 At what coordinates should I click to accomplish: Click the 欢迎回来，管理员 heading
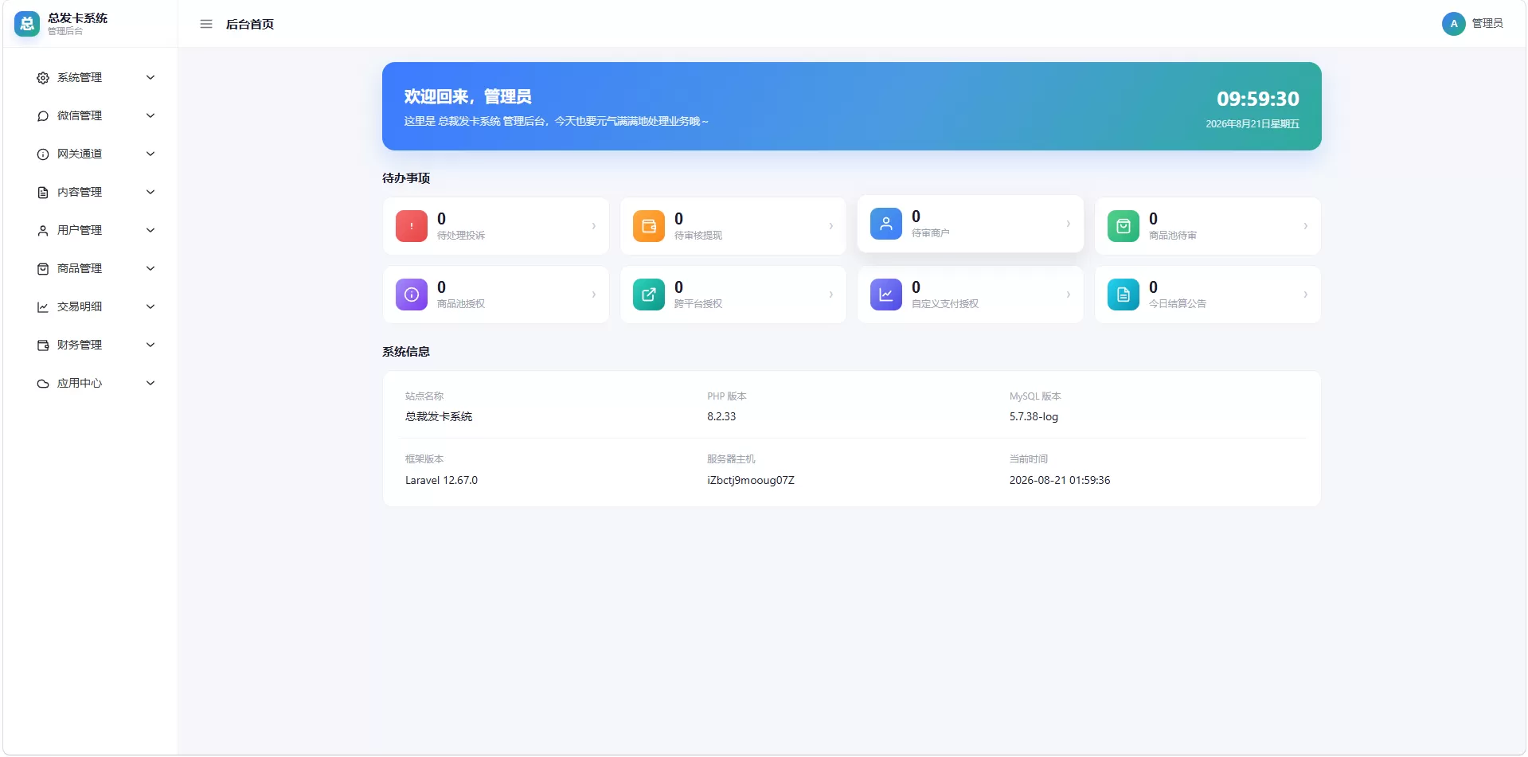468,96
